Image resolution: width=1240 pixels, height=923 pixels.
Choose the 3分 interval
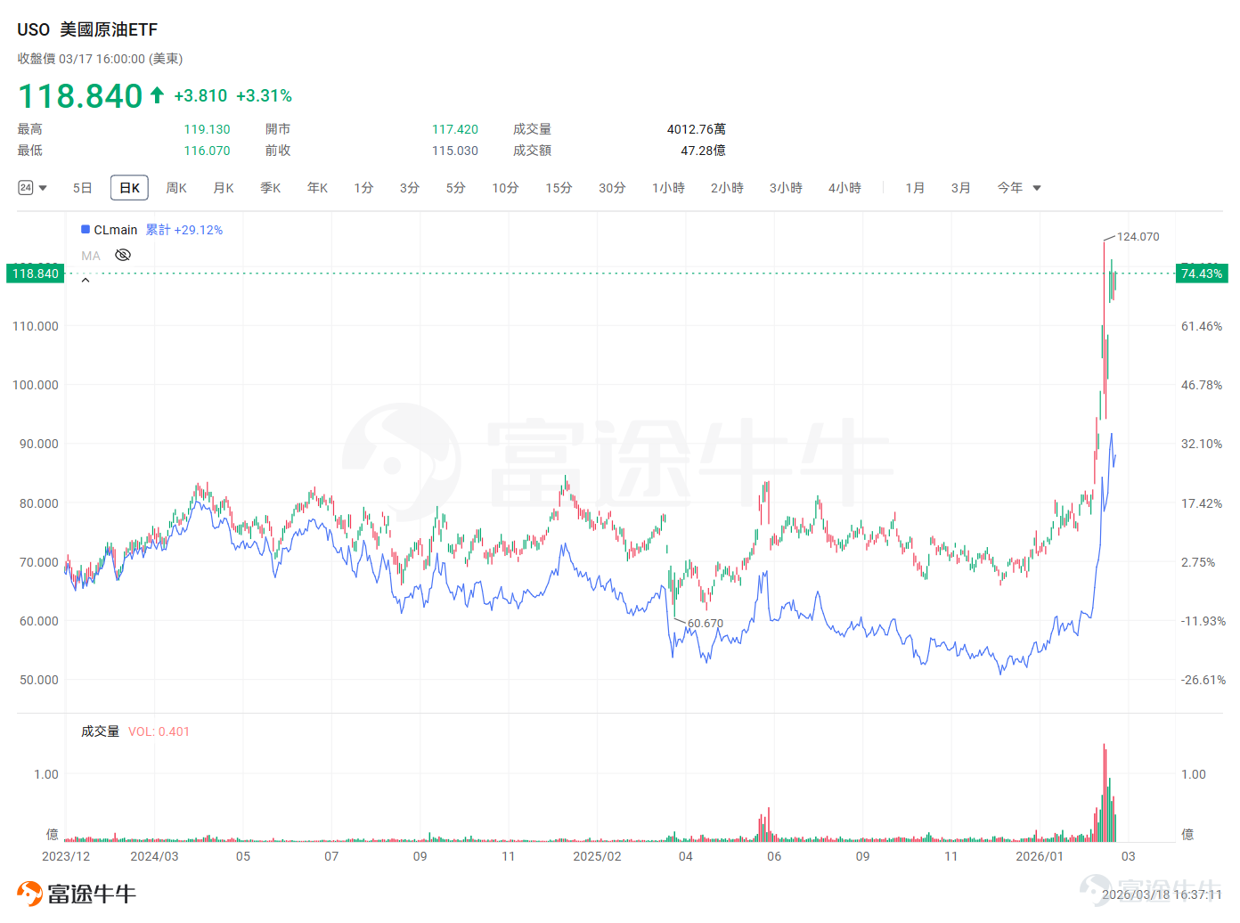(x=410, y=188)
